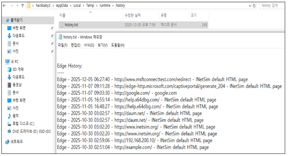This screenshot has width=288, height=156.
Task: Select 즐겨찾기 in navigation pane
Action: tap(29, 20)
